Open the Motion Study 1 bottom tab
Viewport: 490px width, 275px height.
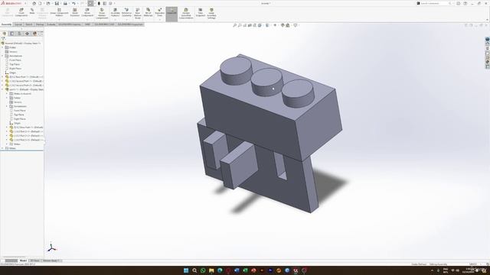click(51, 260)
